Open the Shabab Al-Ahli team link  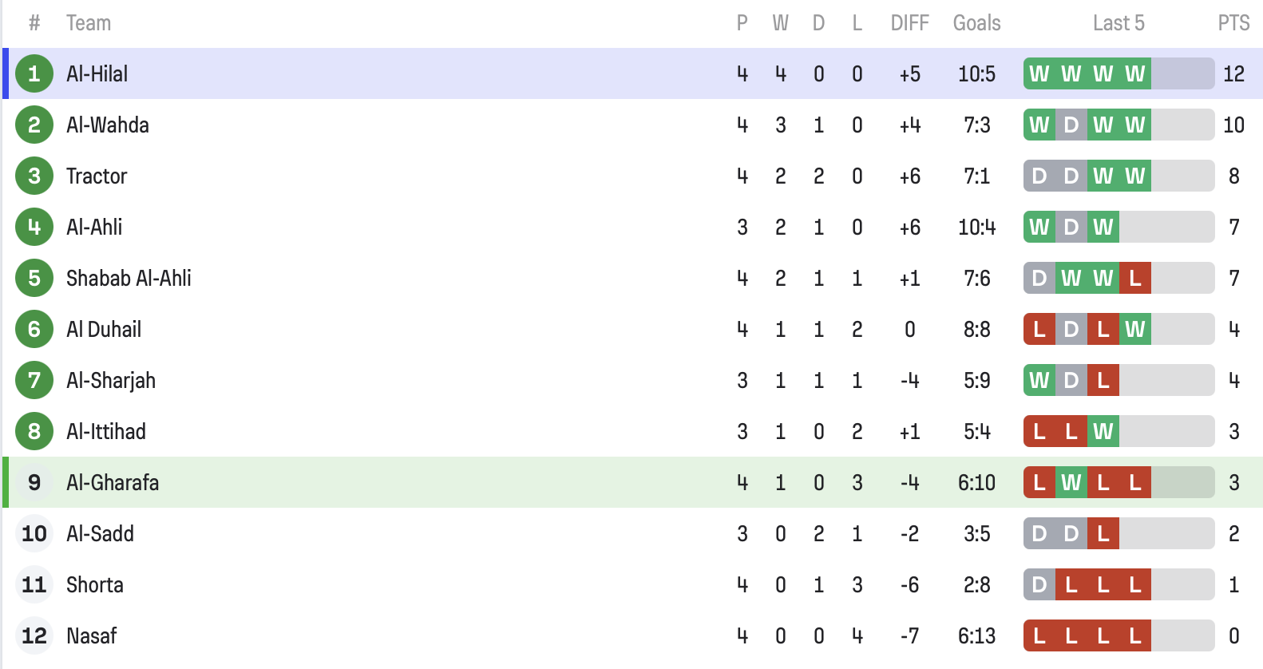(129, 278)
